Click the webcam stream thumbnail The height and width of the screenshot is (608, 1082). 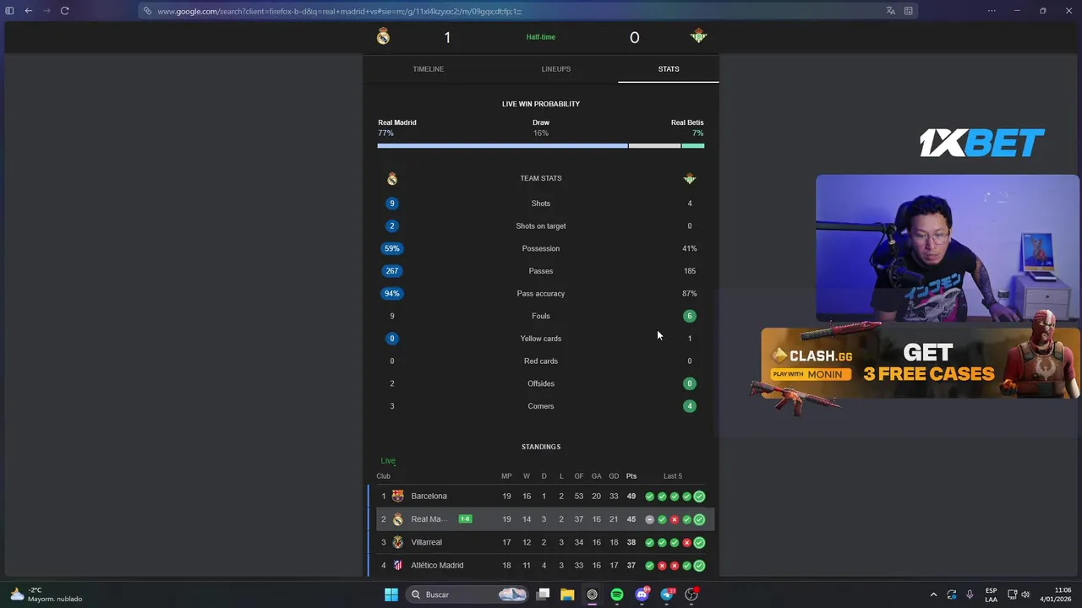(948, 248)
